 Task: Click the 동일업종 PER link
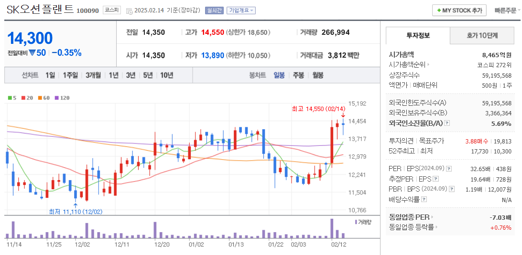click(409, 217)
